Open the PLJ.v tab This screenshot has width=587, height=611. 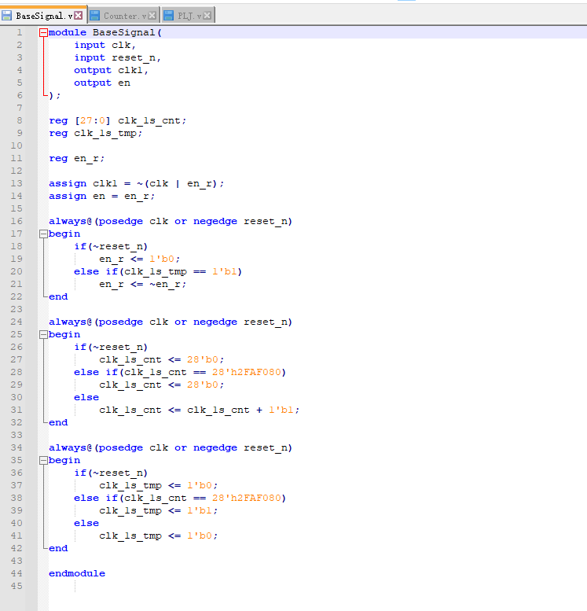click(189, 16)
